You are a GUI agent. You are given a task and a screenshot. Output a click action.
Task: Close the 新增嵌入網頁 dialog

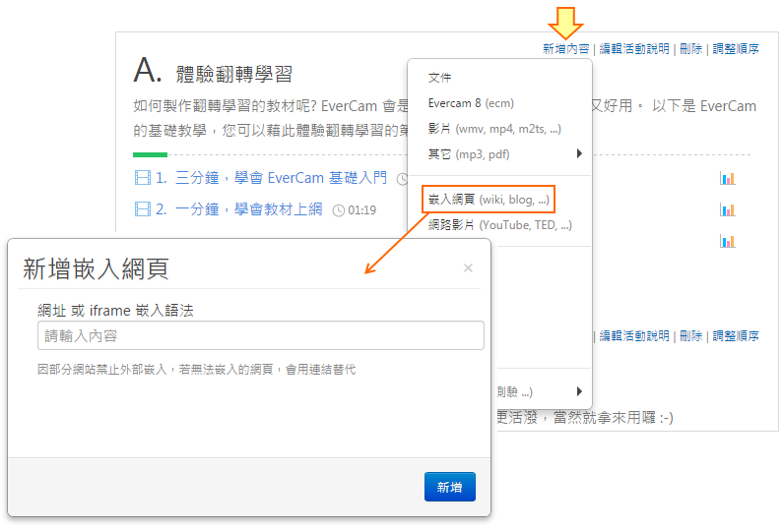(468, 267)
